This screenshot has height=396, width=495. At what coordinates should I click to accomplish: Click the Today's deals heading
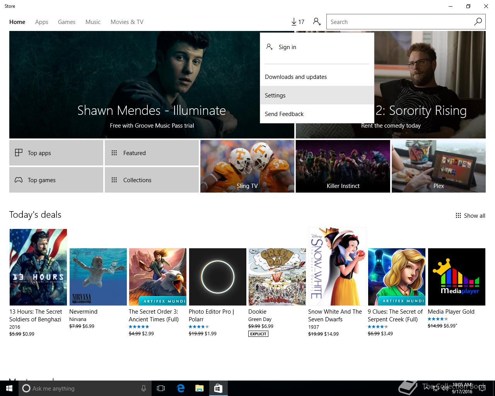click(x=35, y=215)
